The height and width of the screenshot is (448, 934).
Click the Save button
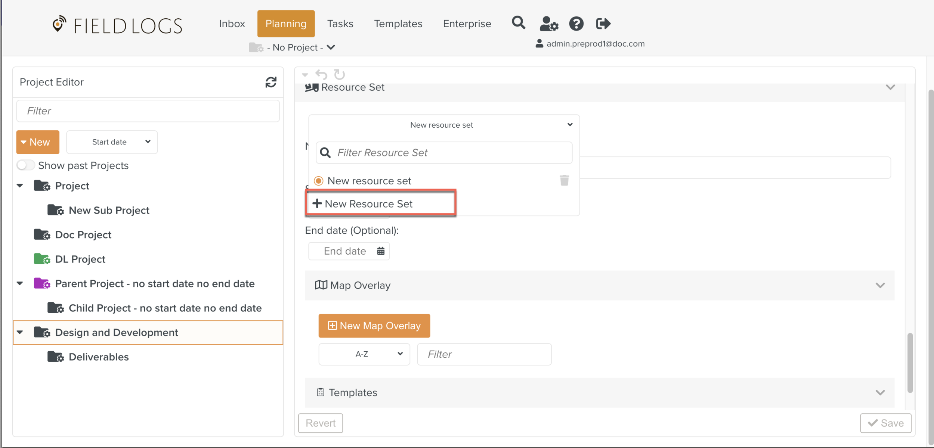tap(885, 423)
